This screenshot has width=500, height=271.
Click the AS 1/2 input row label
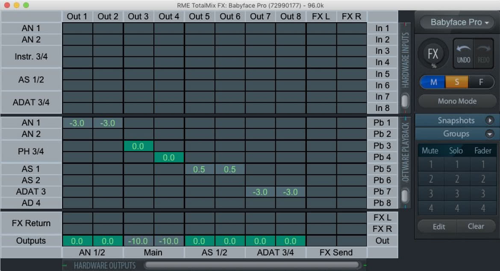click(31, 80)
